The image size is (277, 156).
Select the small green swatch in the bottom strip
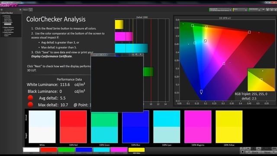(66, 150)
